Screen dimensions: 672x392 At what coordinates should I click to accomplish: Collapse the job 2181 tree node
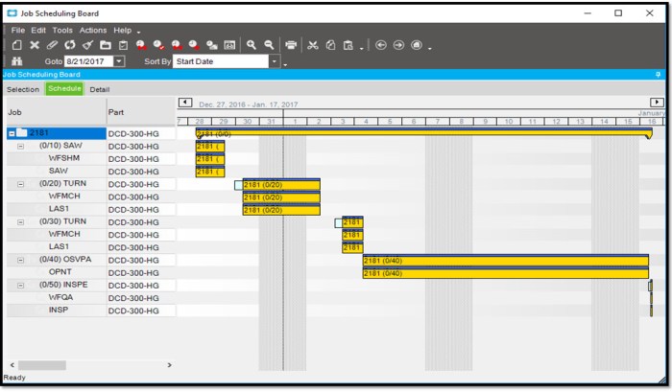(x=12, y=133)
